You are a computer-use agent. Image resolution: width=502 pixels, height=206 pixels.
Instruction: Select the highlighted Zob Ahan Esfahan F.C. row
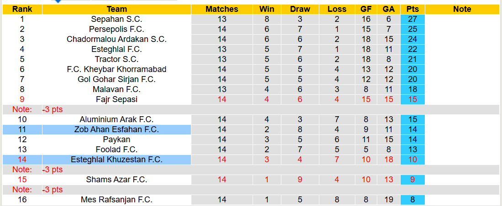[x=116, y=129]
